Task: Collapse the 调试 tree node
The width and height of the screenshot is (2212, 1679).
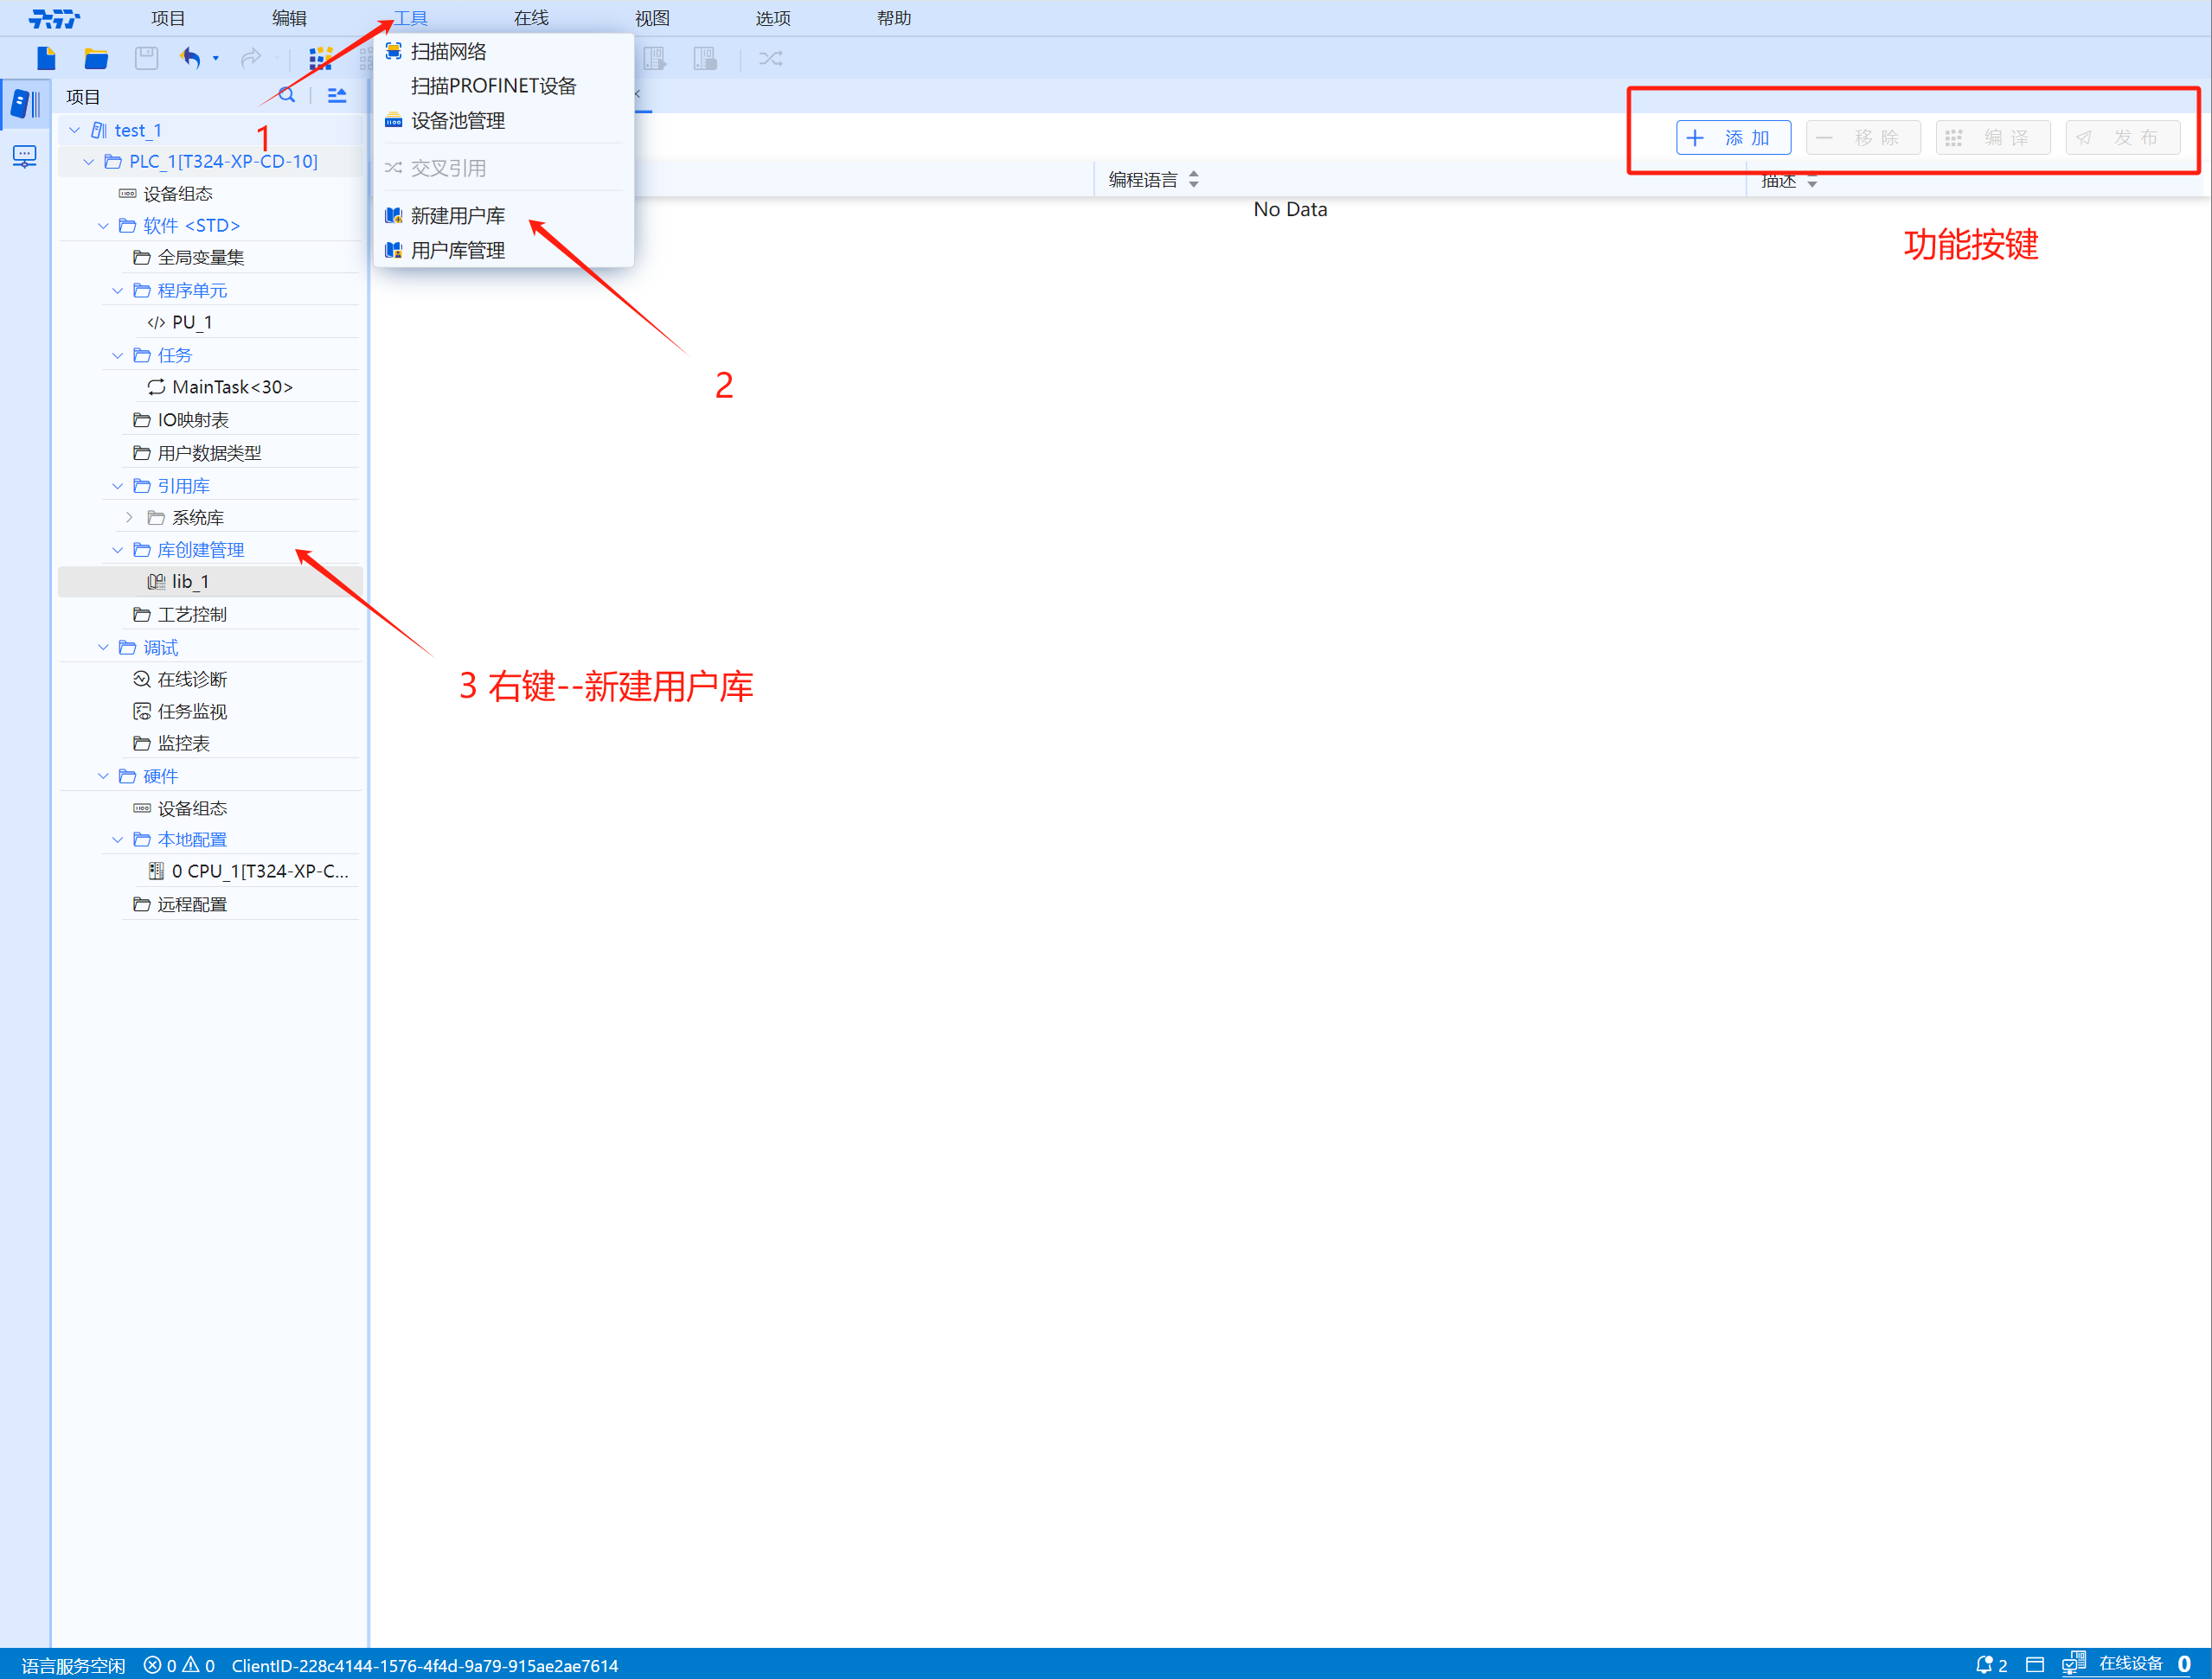Action: 103,648
